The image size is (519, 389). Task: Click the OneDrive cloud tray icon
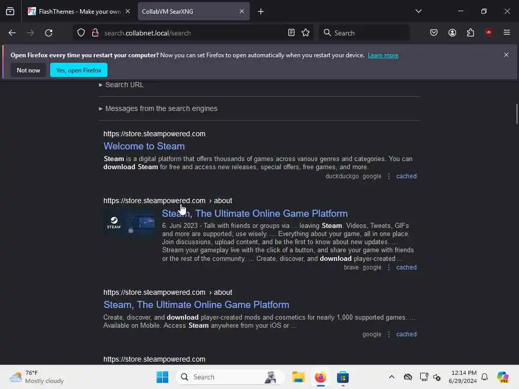(x=408, y=377)
